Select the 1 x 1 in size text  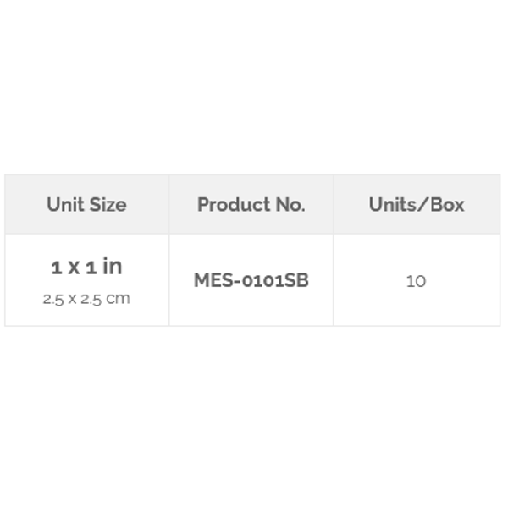pos(86,267)
